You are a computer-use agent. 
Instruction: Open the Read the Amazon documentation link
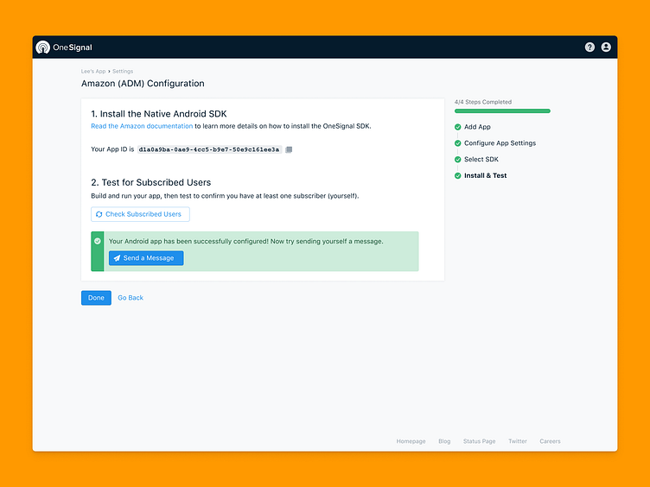(142, 126)
